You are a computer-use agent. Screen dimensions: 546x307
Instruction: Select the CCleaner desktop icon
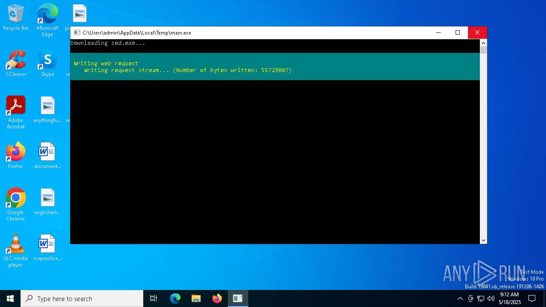click(x=16, y=64)
